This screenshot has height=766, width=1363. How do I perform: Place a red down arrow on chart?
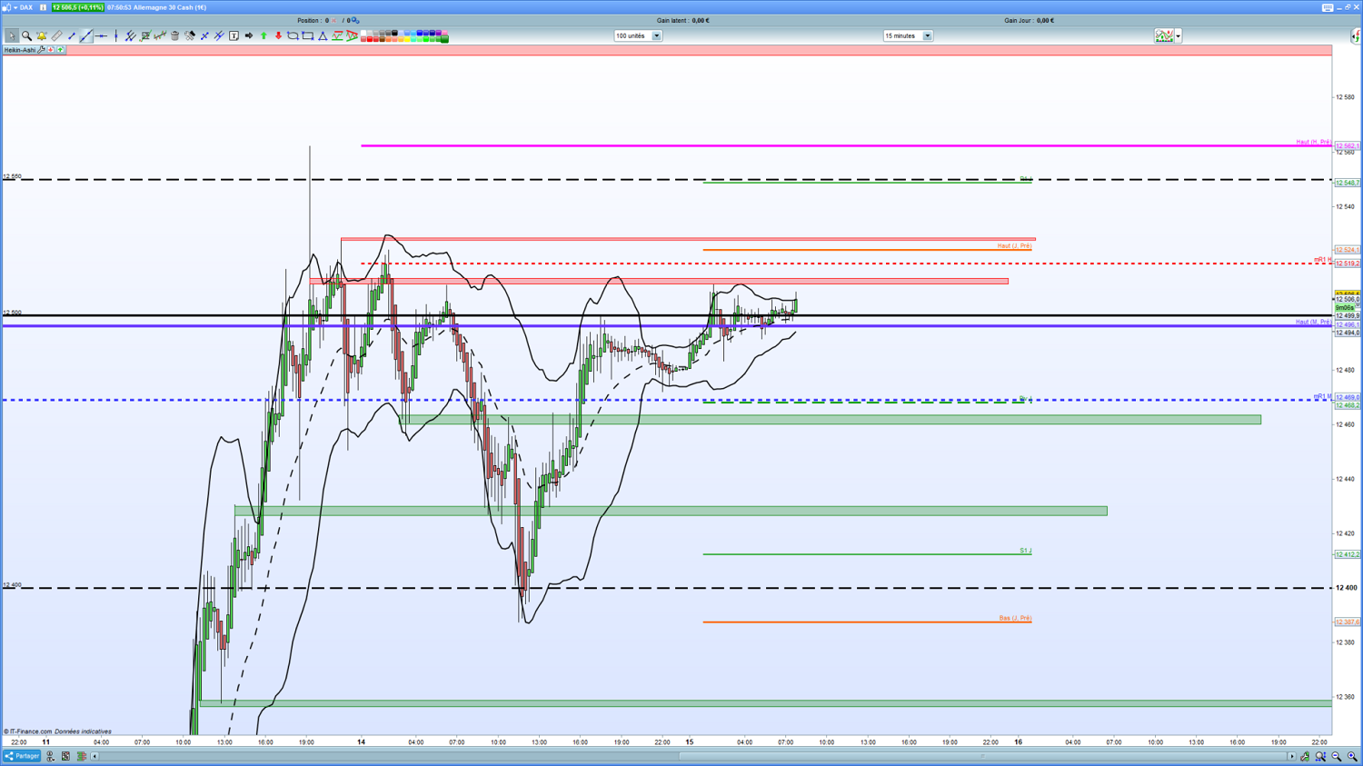[278, 36]
